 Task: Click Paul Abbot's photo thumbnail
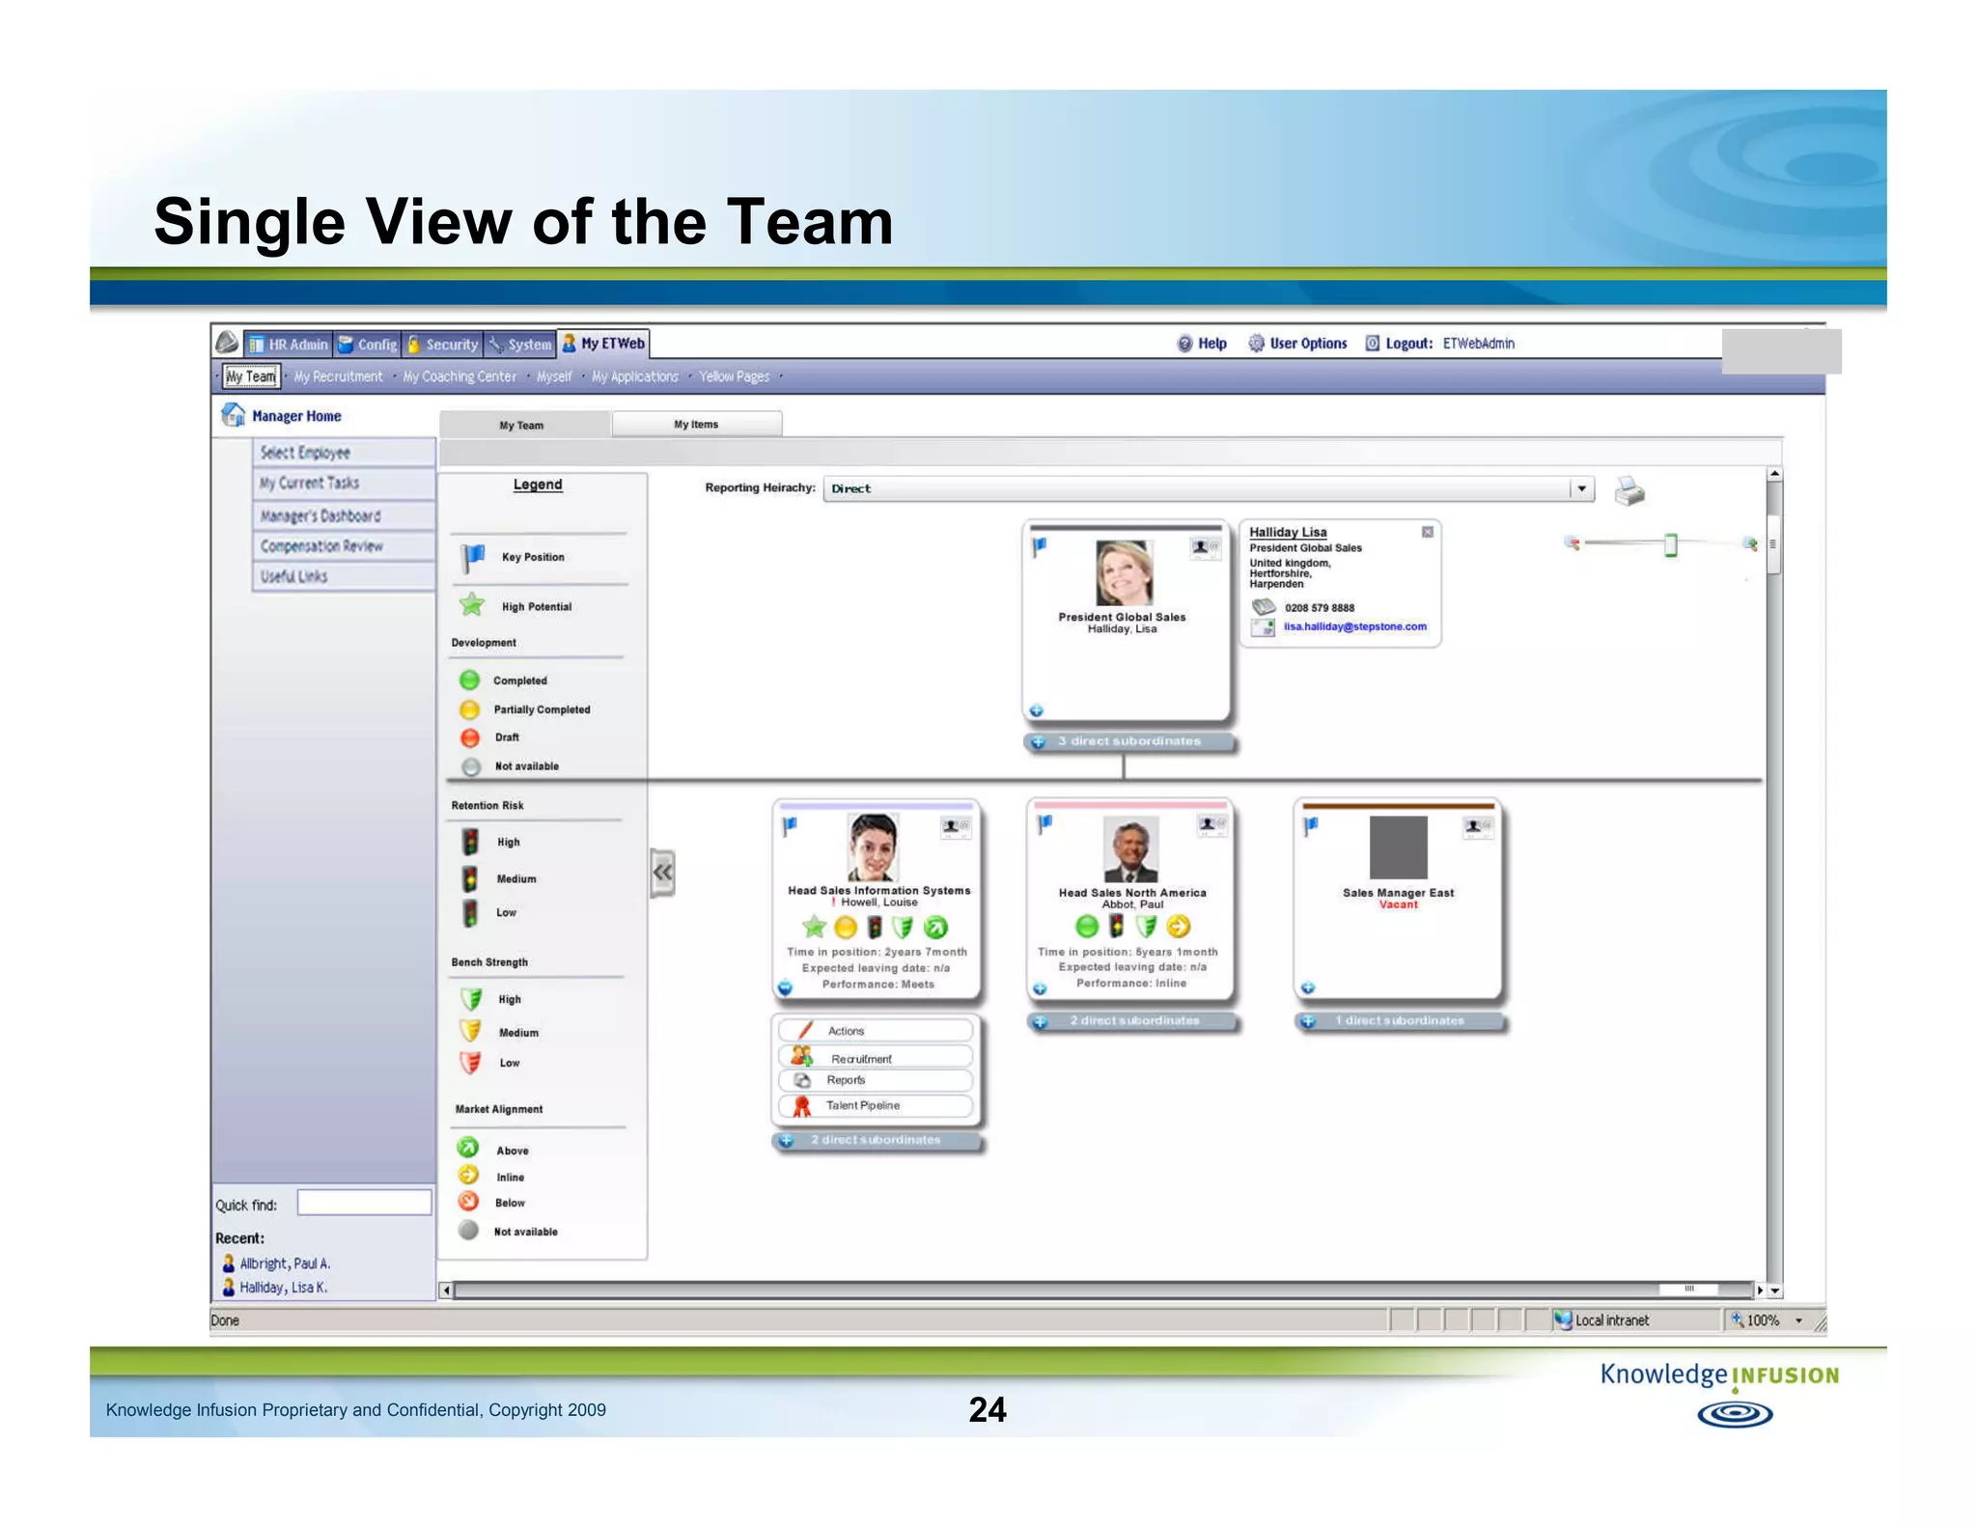pos(1130,849)
